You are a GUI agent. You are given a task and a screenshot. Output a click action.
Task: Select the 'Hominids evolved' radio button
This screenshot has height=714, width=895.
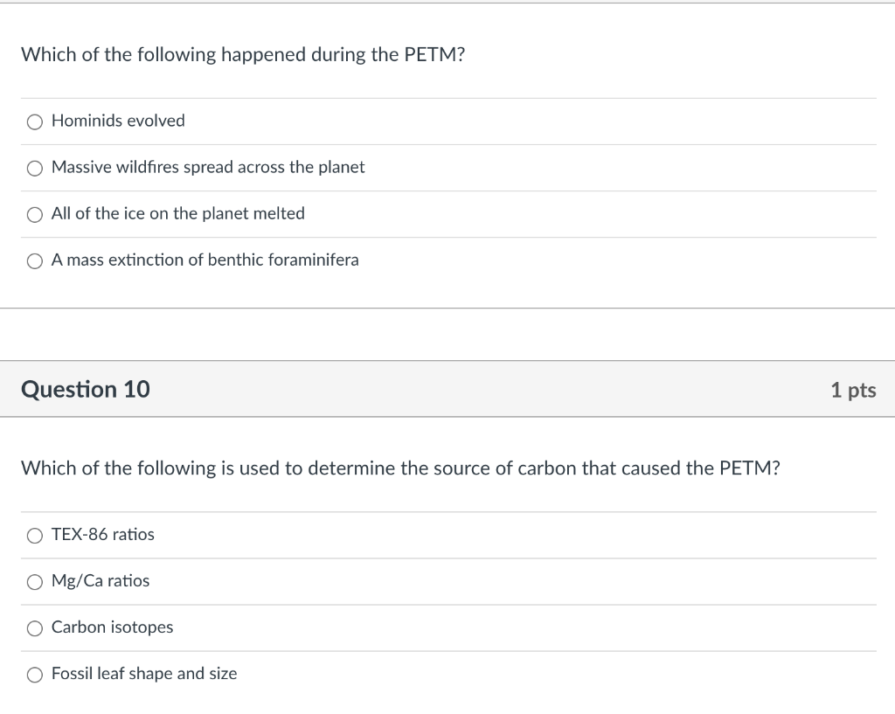click(x=35, y=121)
